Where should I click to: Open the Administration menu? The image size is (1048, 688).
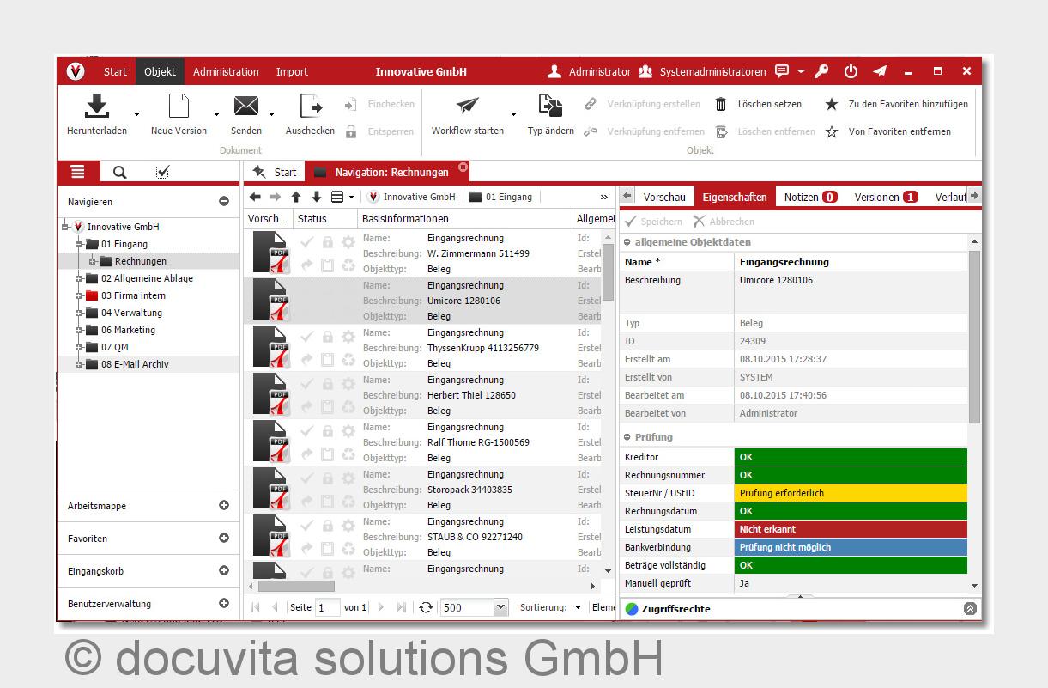pyautogui.click(x=226, y=72)
